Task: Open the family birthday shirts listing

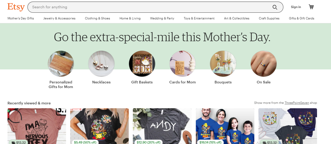Action: 225,126
